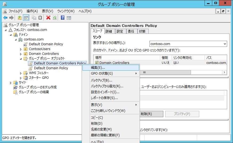The image size is (233, 143).
Task: Open GPO の状態(G) submenu
Action: click(110, 73)
